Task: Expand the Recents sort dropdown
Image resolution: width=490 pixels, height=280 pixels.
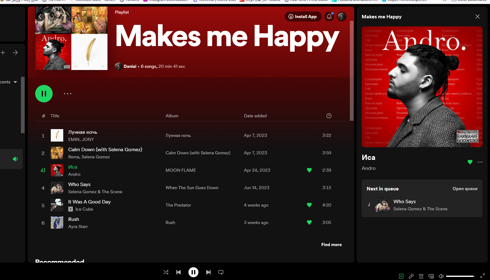Action: [8, 82]
